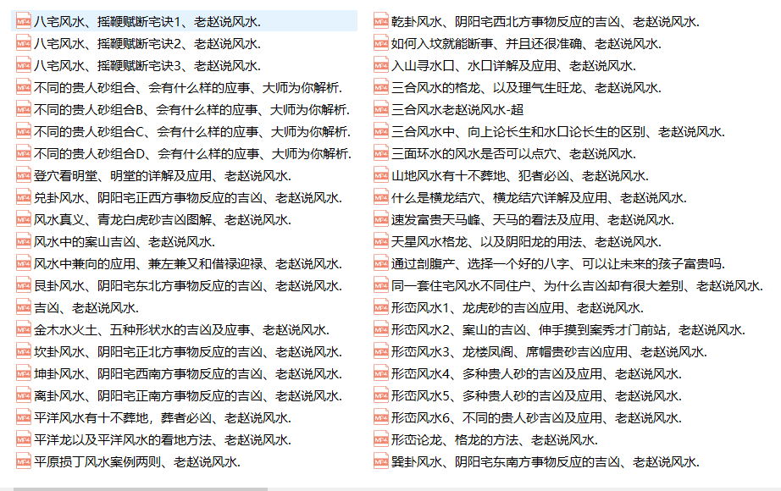The height and width of the screenshot is (491, 781).
Task: Select the MP4 icon beside 登穴看明堂
Action: coord(24,175)
